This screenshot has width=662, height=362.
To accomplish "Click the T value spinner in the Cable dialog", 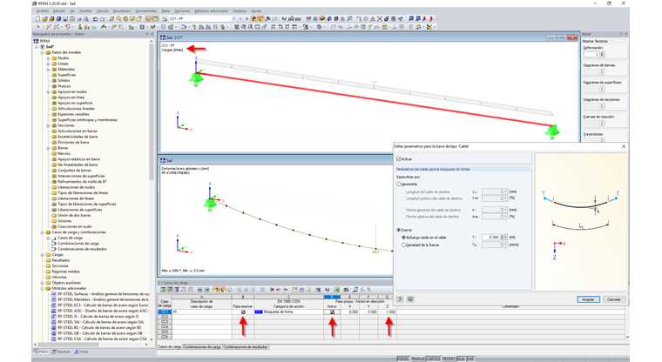I will 503,237.
